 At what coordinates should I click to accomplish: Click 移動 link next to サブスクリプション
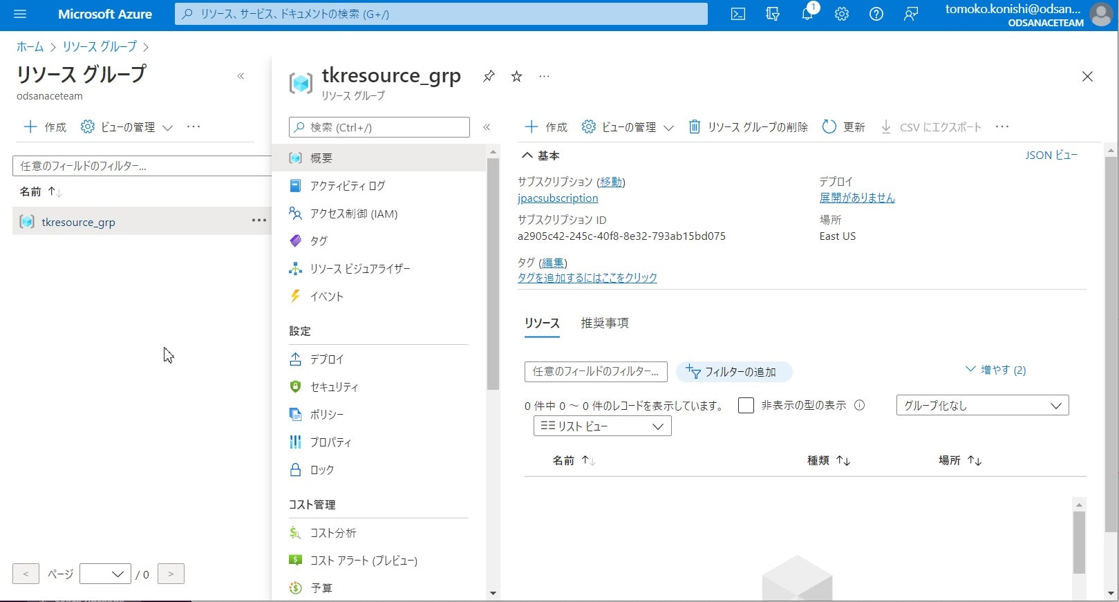(x=611, y=182)
